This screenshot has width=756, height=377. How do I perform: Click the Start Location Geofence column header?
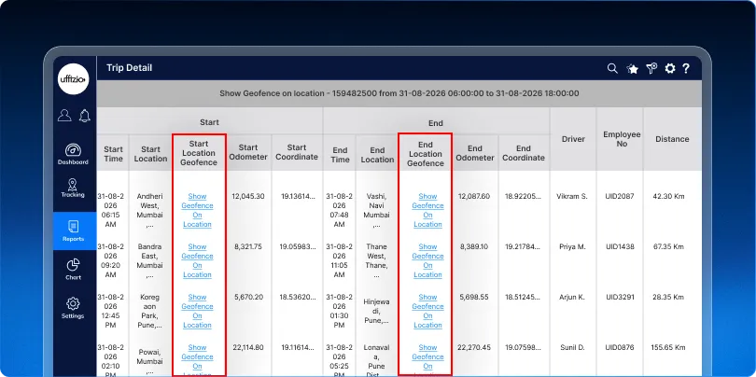tap(199, 153)
